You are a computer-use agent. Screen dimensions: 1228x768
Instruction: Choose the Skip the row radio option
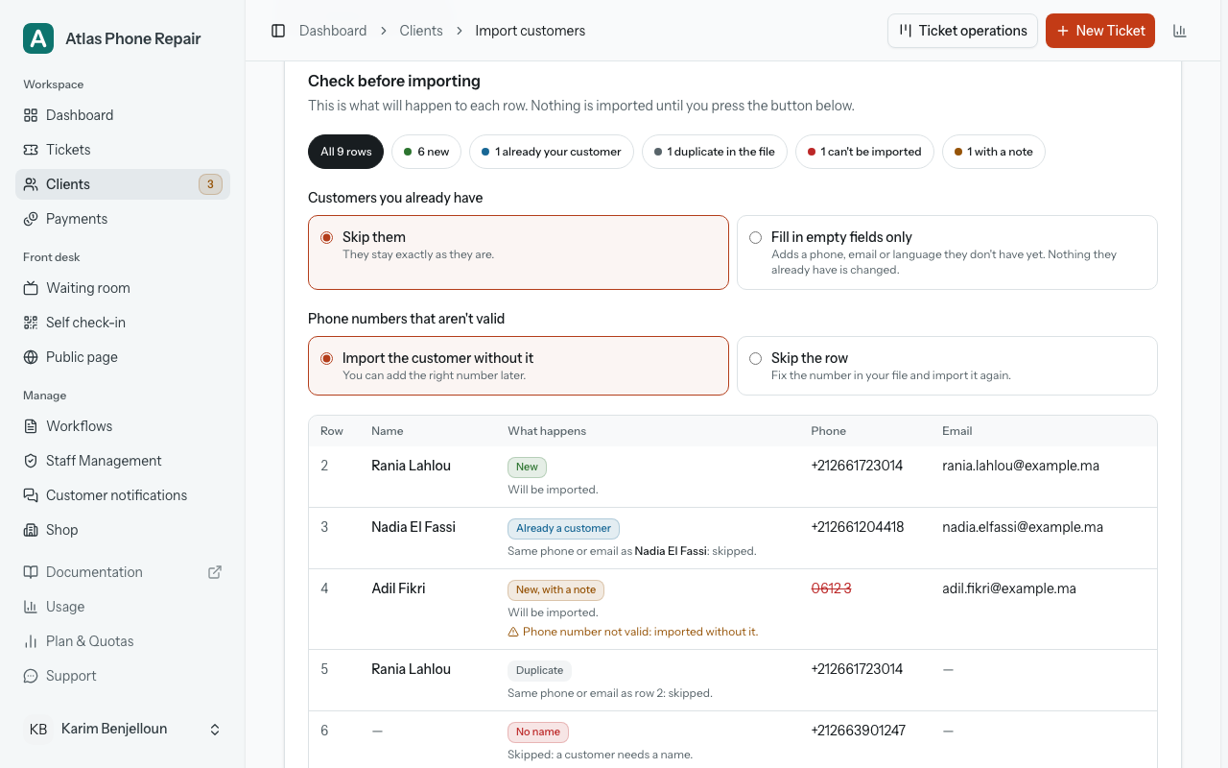click(x=756, y=358)
